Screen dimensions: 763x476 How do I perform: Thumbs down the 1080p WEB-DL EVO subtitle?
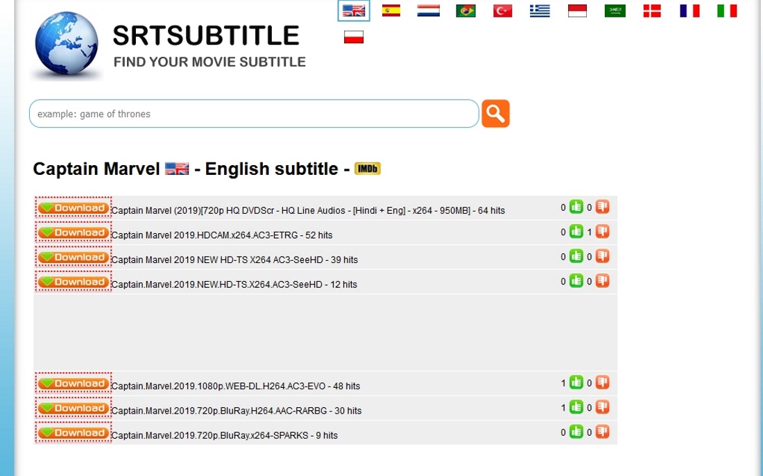click(x=602, y=382)
